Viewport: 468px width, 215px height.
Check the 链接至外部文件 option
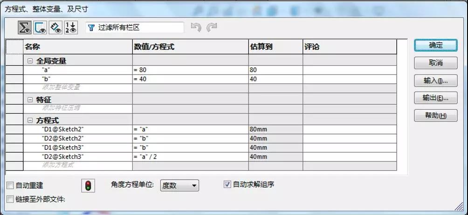click(10, 199)
